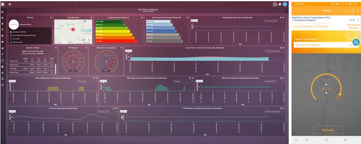Click Reset zoom on the Office Light Level chart

pyautogui.click(x=103, y=81)
